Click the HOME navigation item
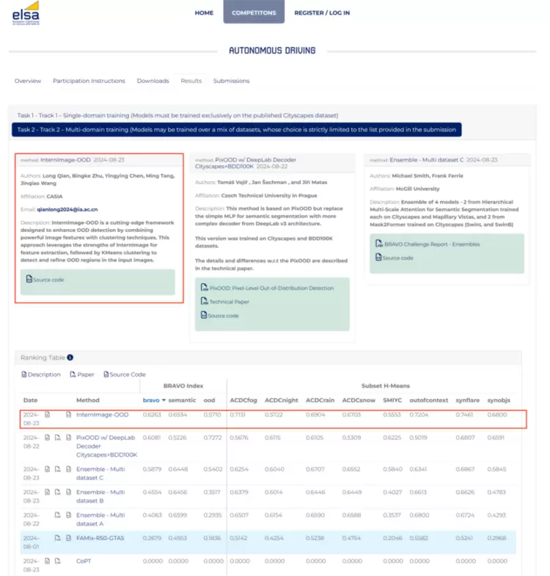This screenshot has height=576, width=550. coord(204,12)
